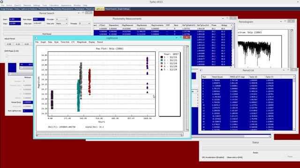300x168 pixels.
Task: Switch to Image Manager tab
Action: (x=7, y=9)
